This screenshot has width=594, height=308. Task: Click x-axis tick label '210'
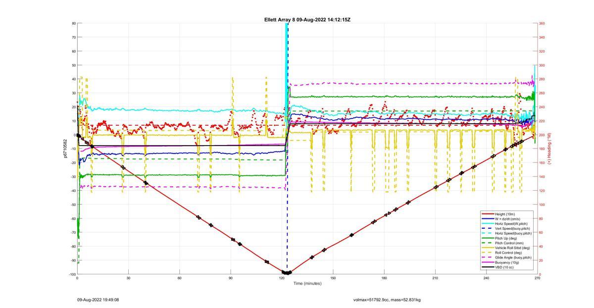(435, 278)
